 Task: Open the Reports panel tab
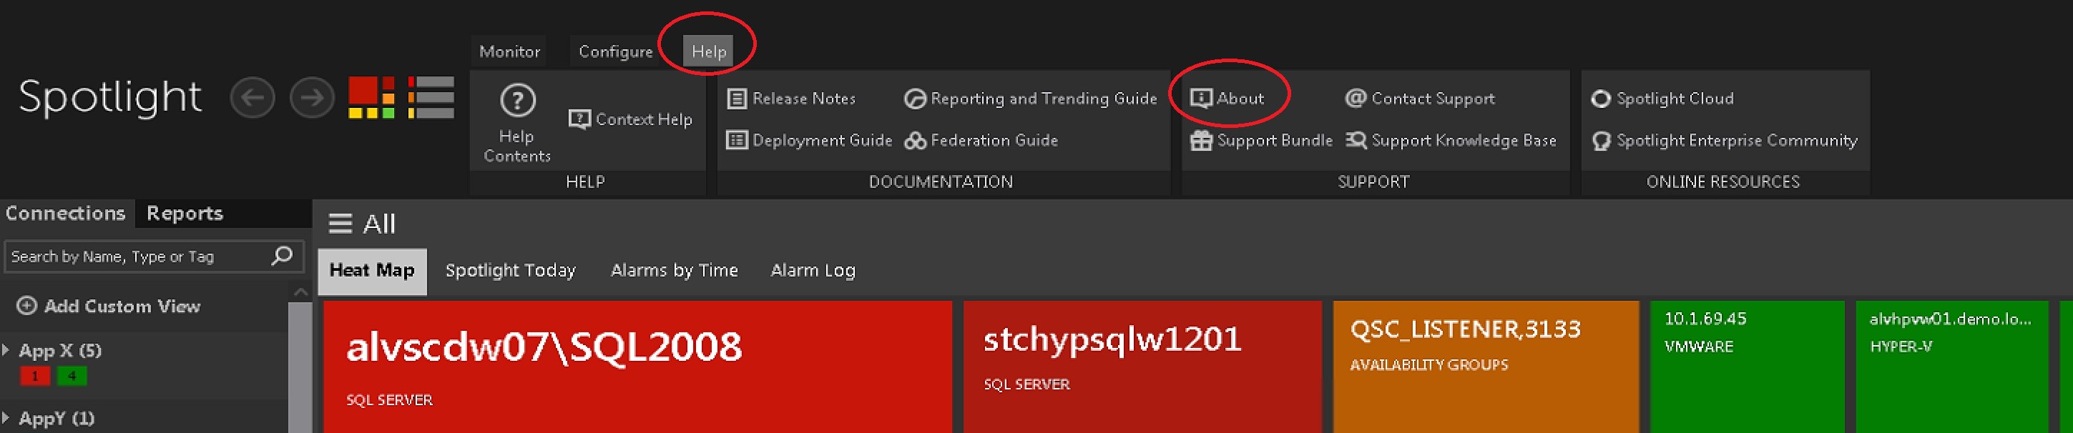coord(185,214)
